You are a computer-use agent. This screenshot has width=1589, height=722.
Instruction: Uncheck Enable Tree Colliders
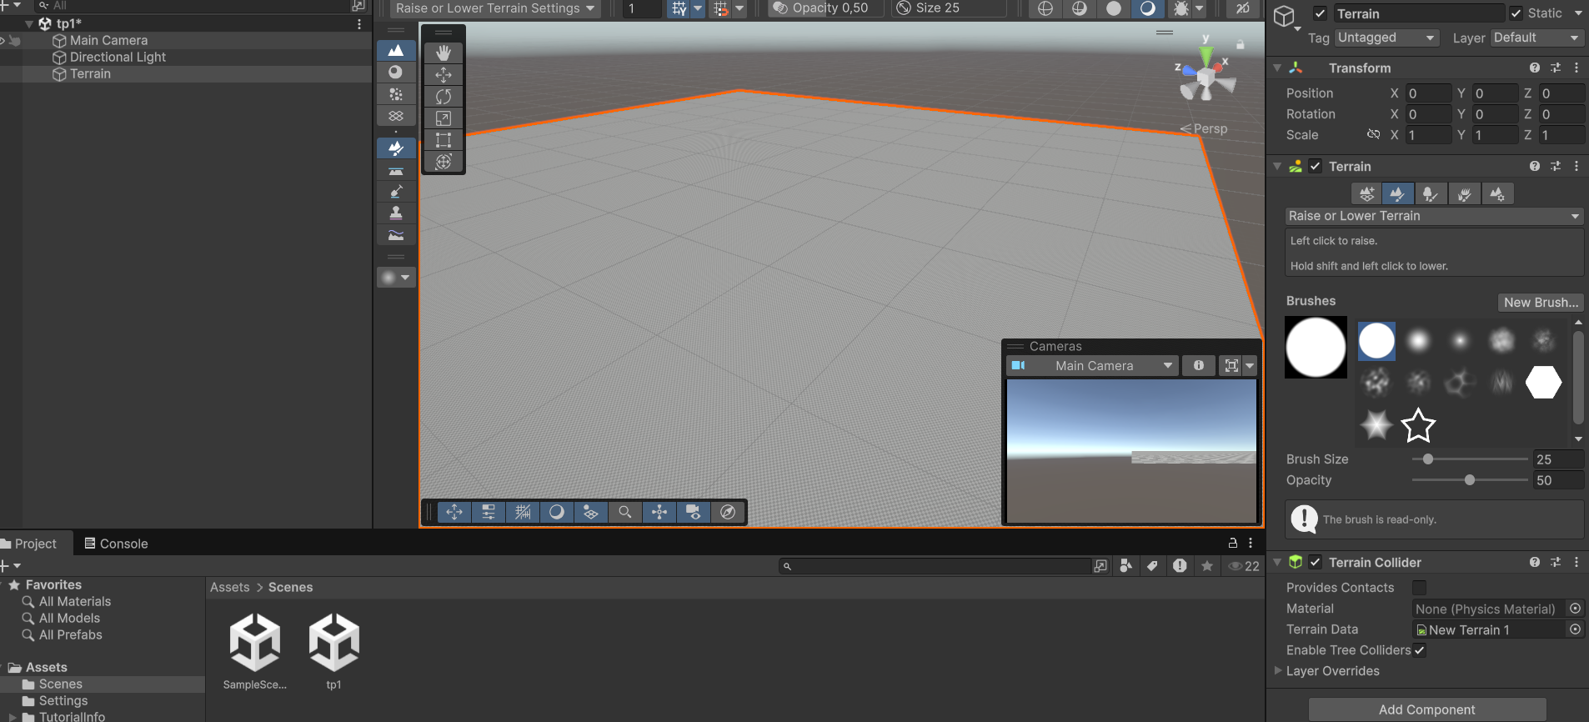coord(1419,650)
